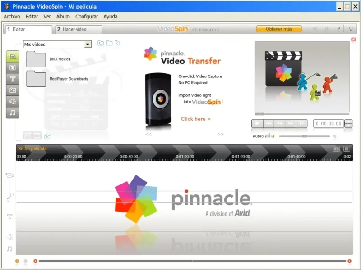Play the preview video

coord(257,123)
